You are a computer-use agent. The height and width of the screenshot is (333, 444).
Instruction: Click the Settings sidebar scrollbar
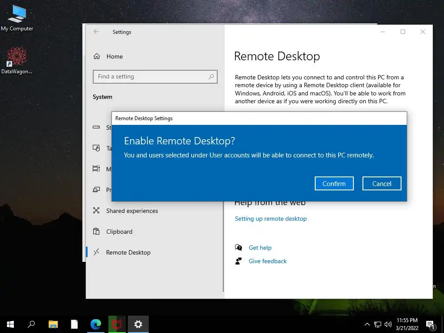tap(223, 246)
